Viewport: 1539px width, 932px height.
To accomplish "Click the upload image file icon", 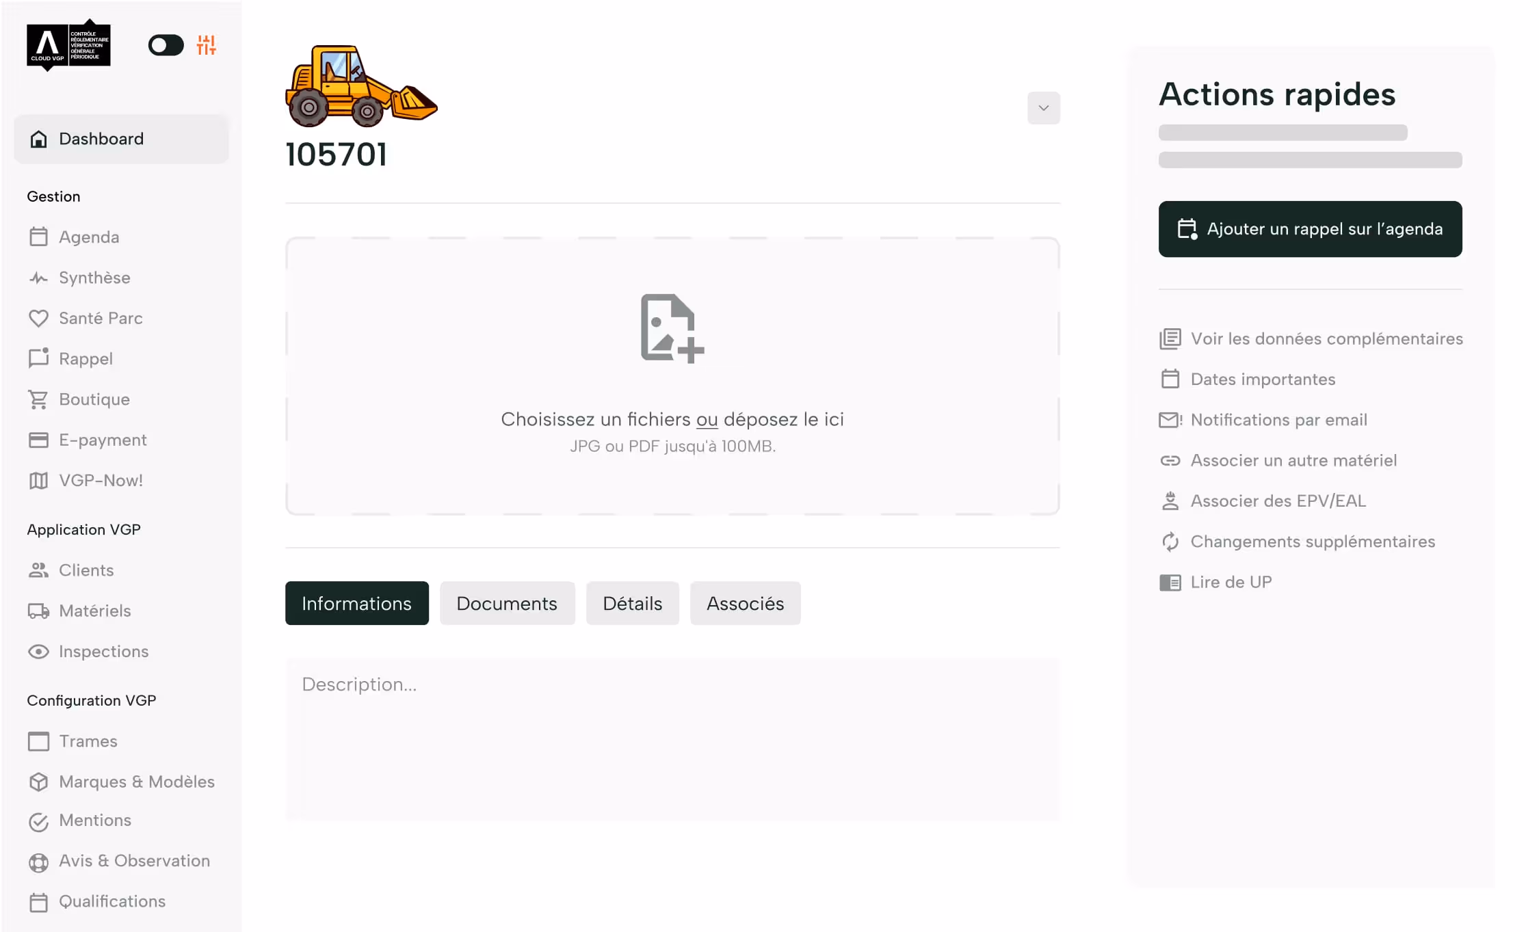I will click(672, 328).
